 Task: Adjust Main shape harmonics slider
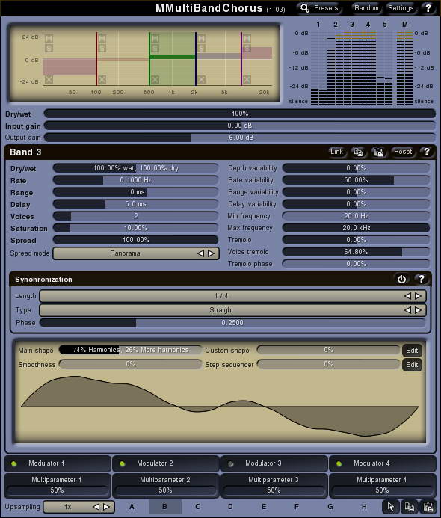(131, 350)
